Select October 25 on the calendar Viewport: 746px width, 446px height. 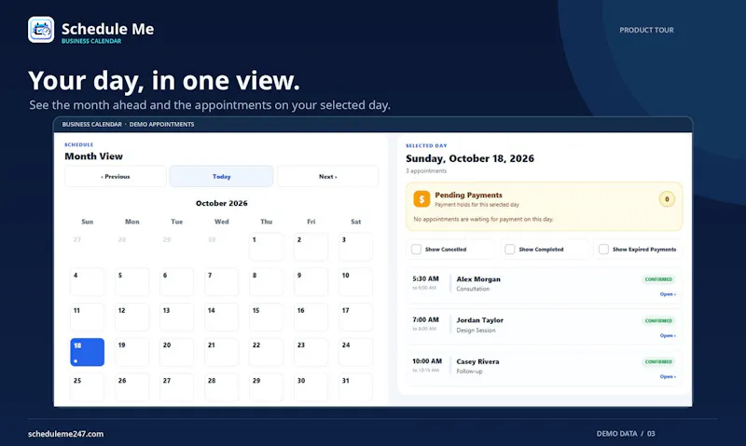(87, 387)
